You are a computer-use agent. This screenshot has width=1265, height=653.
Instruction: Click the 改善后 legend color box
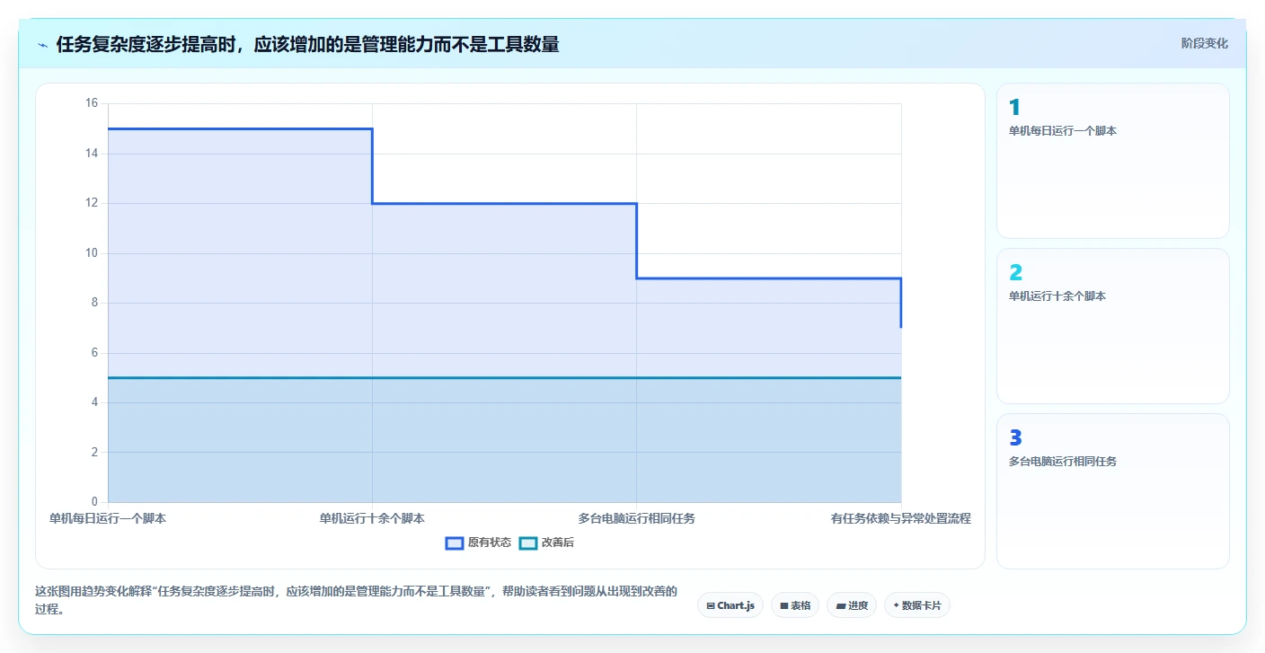(528, 543)
